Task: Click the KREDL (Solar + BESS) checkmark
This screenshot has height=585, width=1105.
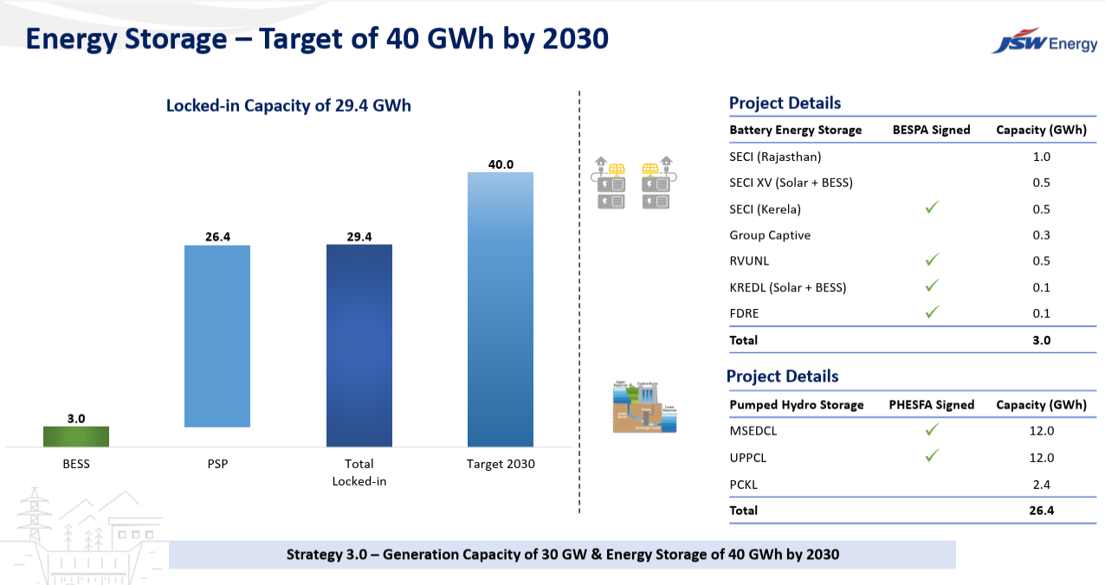Action: point(932,286)
